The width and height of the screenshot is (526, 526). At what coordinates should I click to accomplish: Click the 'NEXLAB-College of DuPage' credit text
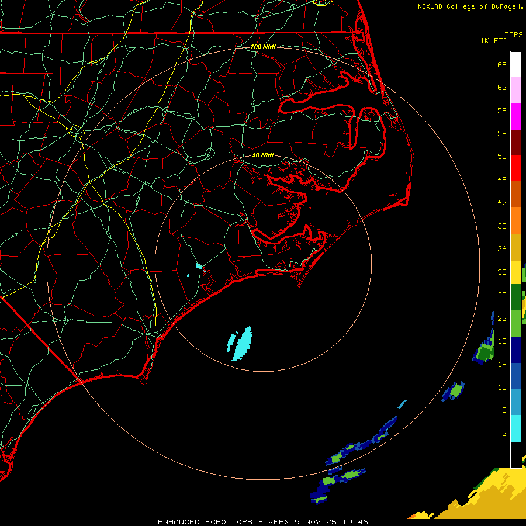[x=468, y=6]
